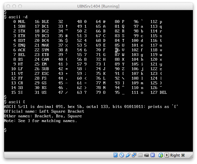Click the highlighted cursor on 86
This screenshot has height=164, width=197.
[x=116, y=50]
